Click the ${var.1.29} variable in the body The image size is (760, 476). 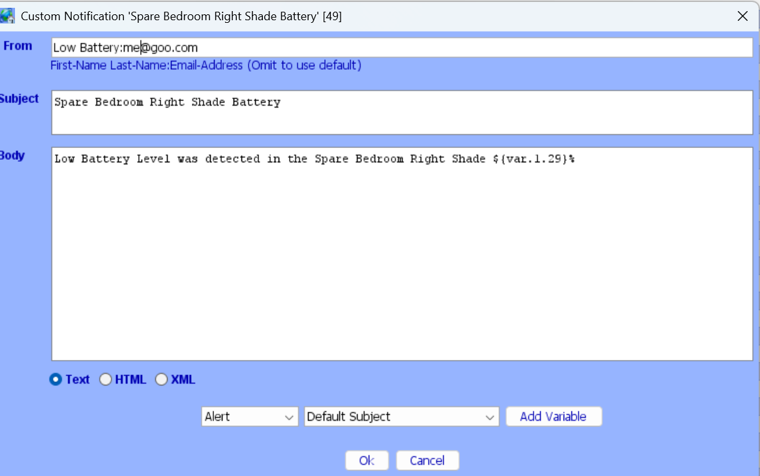click(530, 159)
